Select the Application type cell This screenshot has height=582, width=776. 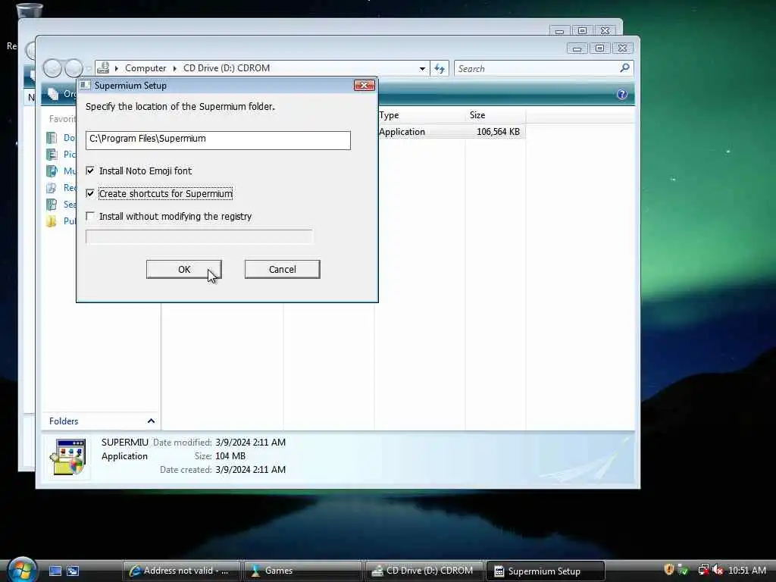click(x=402, y=132)
